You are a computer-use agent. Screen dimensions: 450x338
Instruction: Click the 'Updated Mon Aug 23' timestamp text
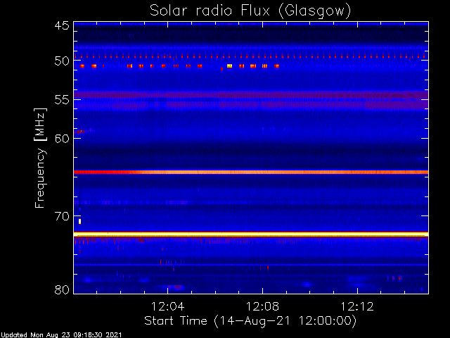tap(61, 335)
